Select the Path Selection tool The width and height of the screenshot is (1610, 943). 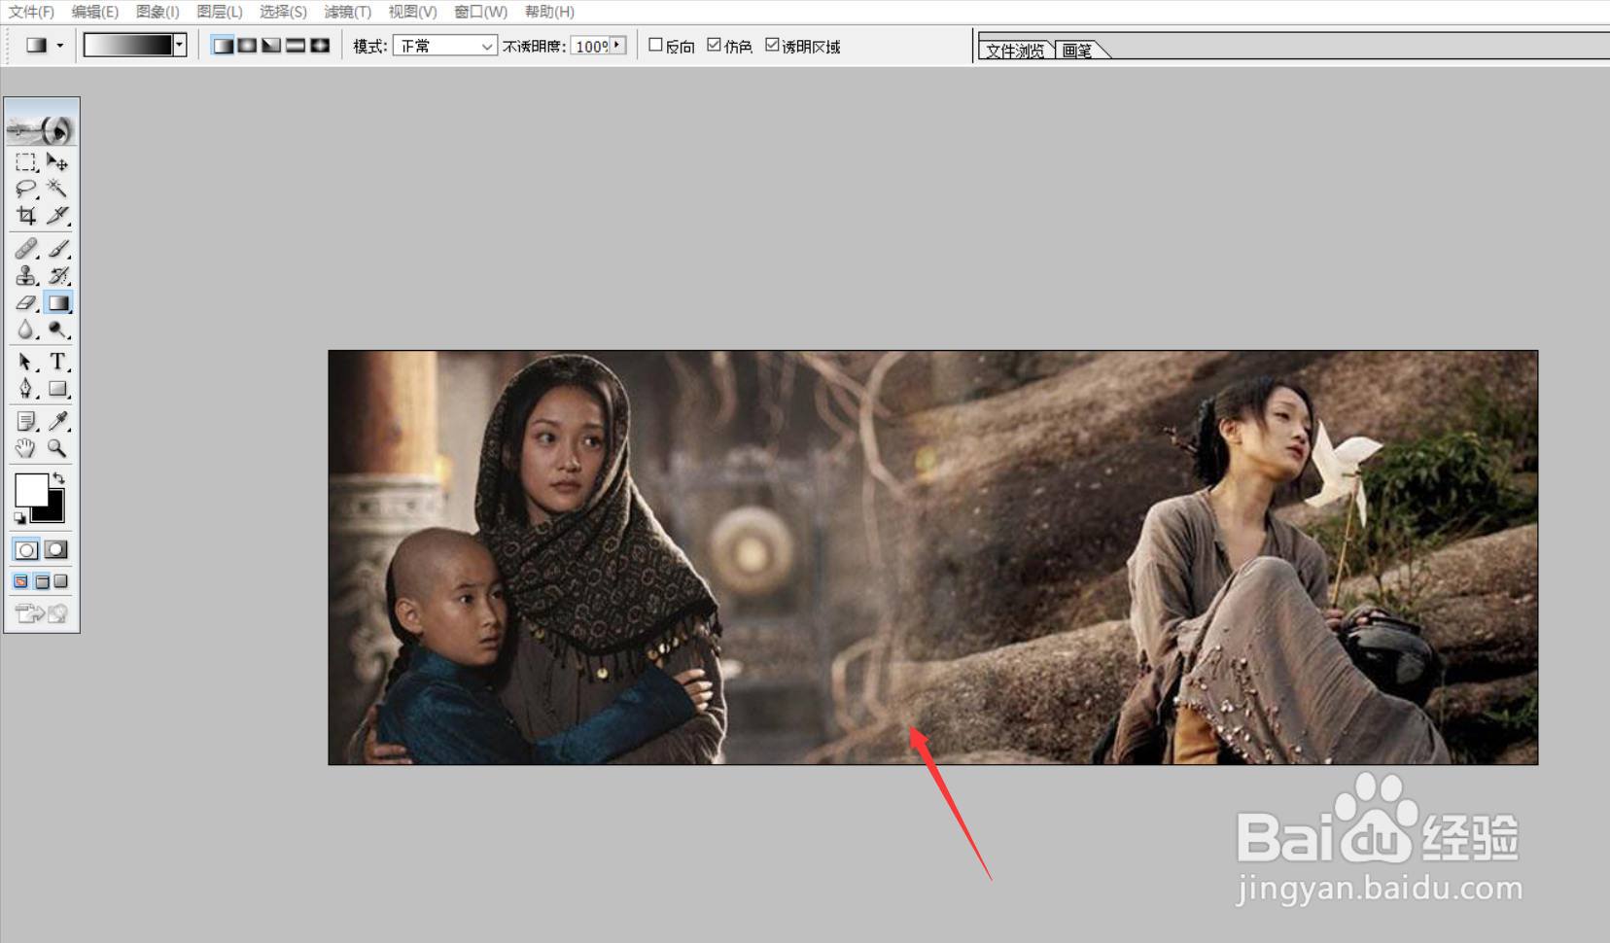[26, 363]
